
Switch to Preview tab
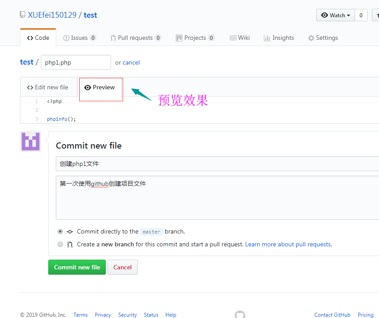pyautogui.click(x=99, y=87)
